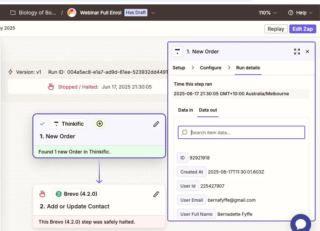This screenshot has height=231, width=320.
Task: Click the instant trigger bolt icon
Action: coord(100,124)
